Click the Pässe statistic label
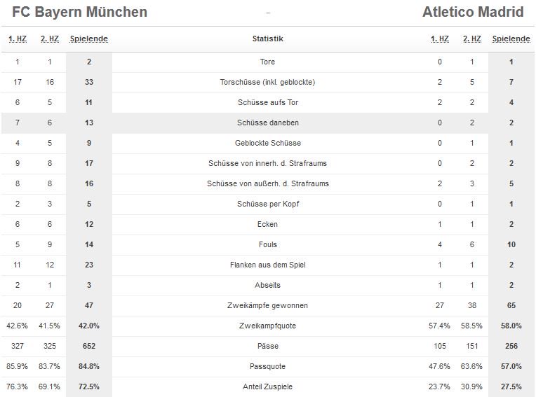 [268, 346]
